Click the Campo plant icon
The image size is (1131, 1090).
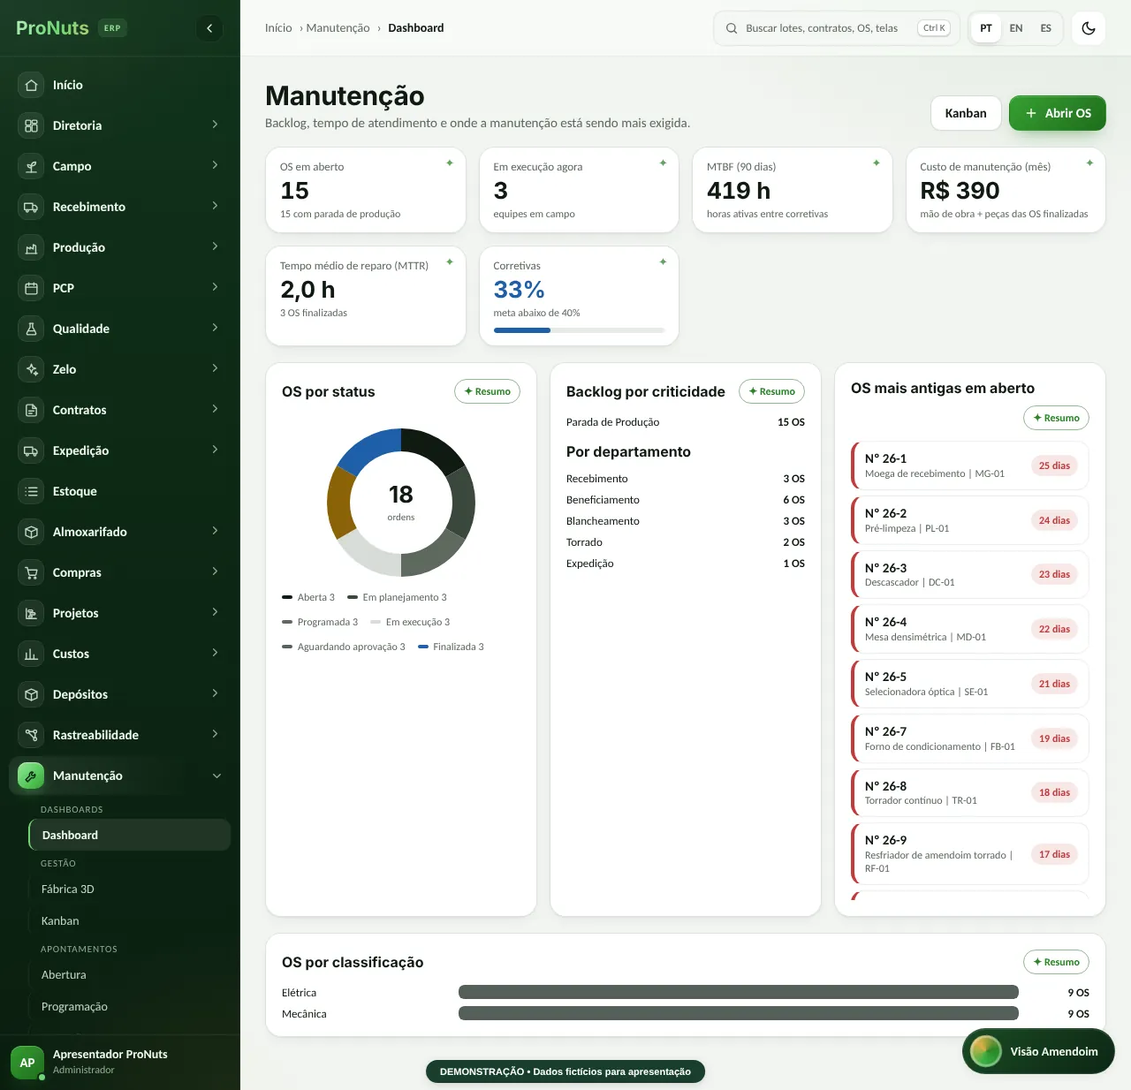click(x=31, y=166)
